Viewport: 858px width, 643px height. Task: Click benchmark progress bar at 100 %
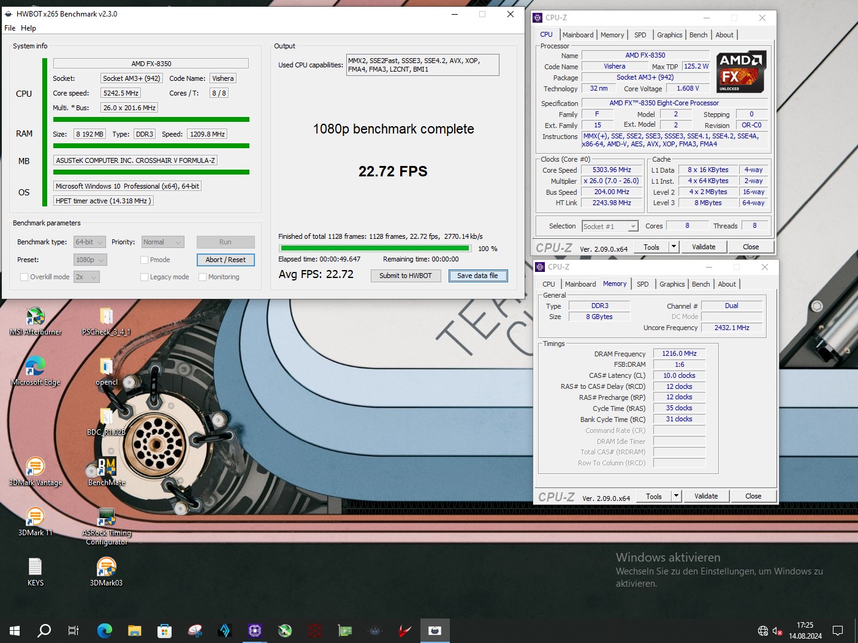(x=375, y=248)
